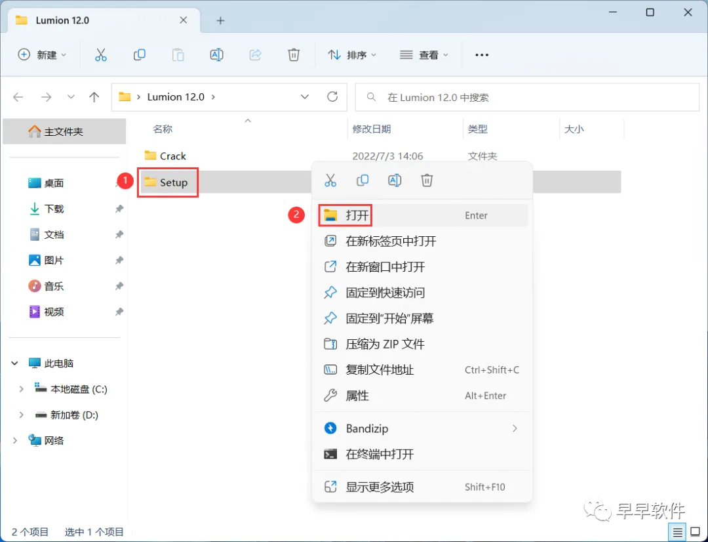Click the chevron after Lumion 12.0 in the address bar

tap(213, 96)
